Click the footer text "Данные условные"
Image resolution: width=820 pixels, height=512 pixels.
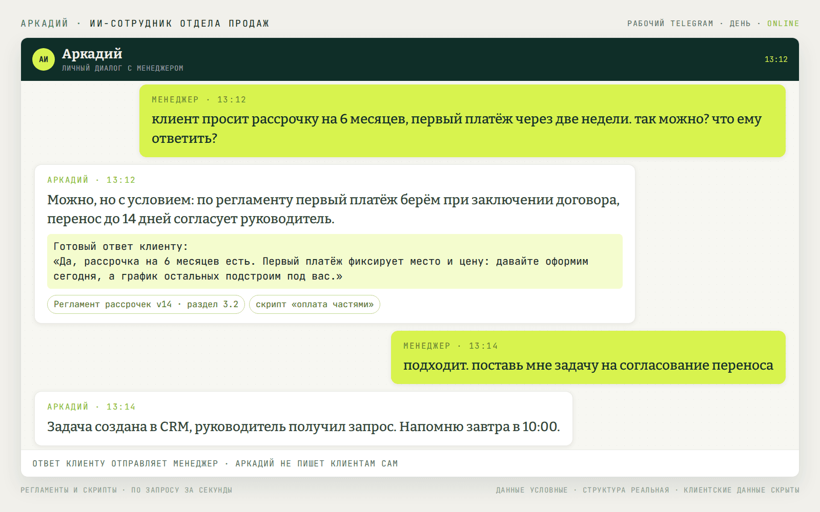pyautogui.click(x=532, y=490)
